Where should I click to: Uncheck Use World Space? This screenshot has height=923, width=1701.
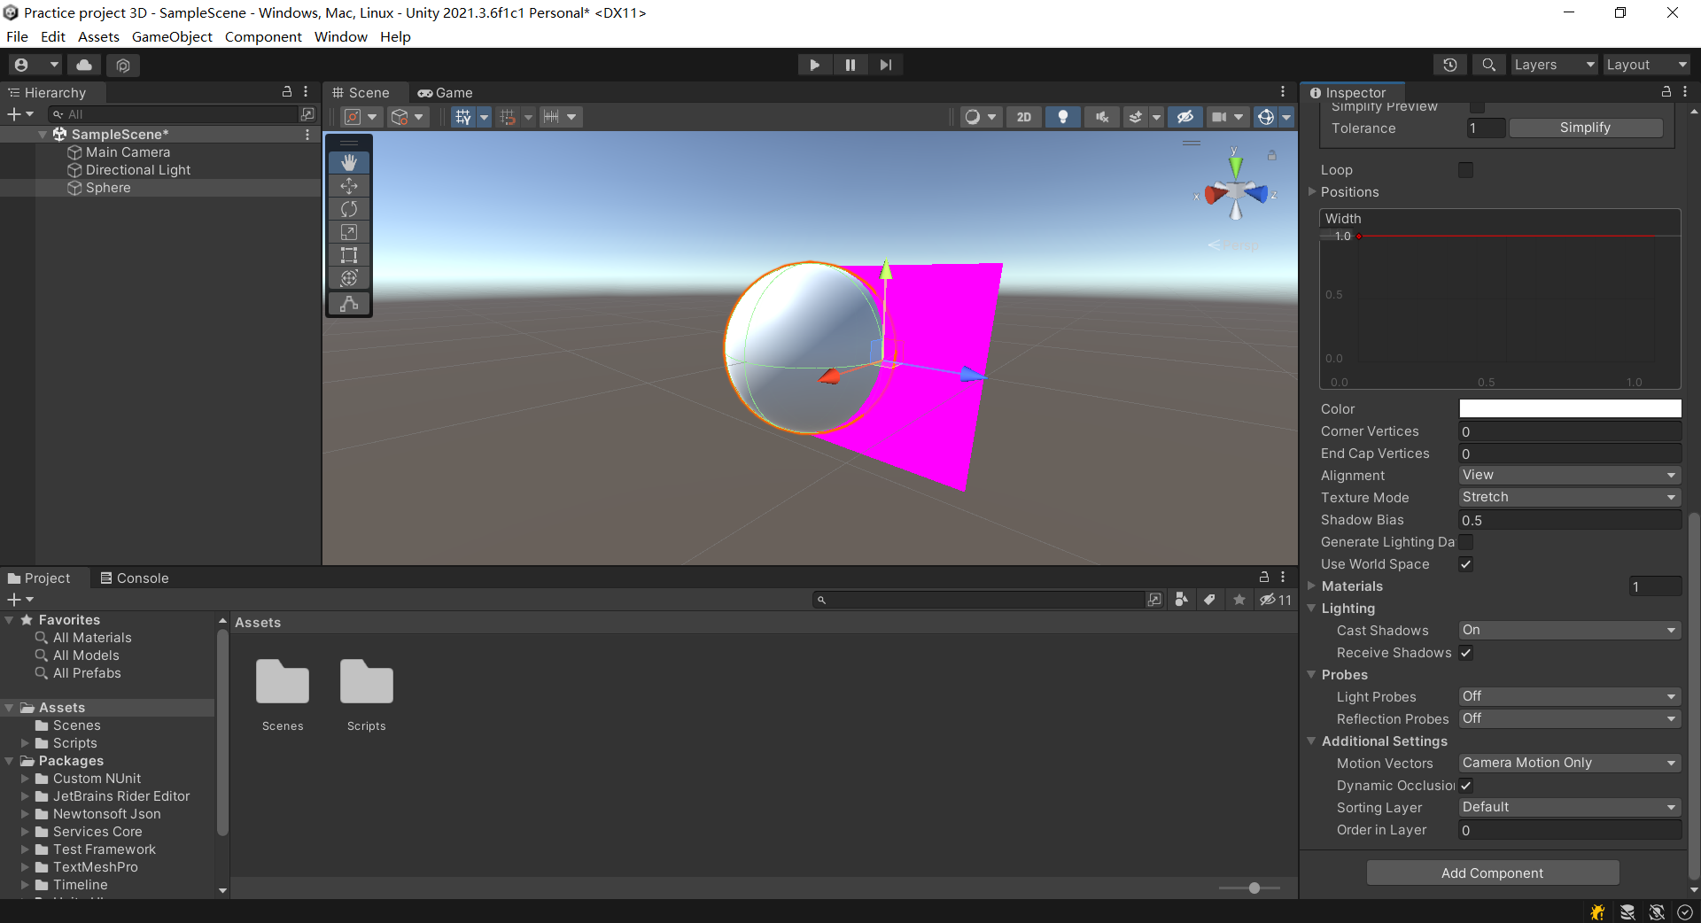pos(1466,564)
